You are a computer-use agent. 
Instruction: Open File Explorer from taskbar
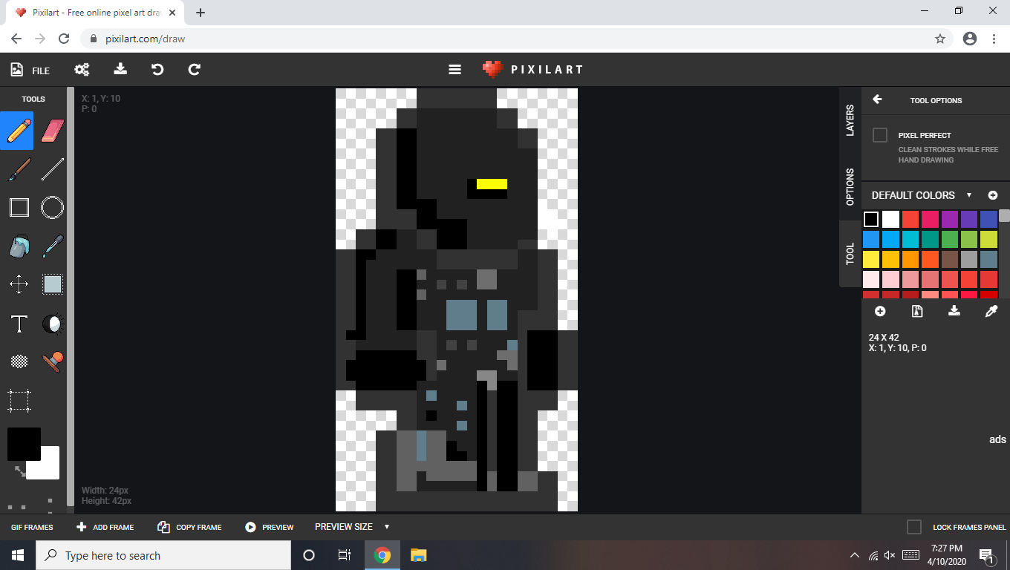(418, 555)
